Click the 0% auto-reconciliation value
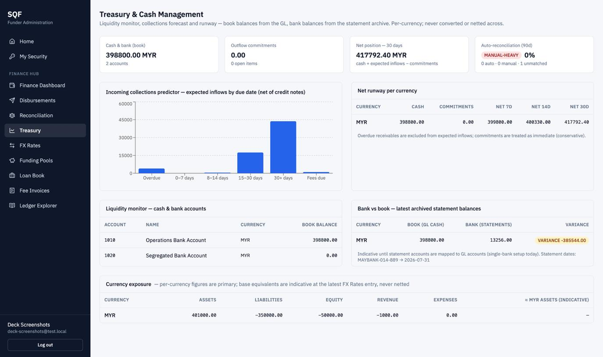603x357 pixels. point(529,55)
